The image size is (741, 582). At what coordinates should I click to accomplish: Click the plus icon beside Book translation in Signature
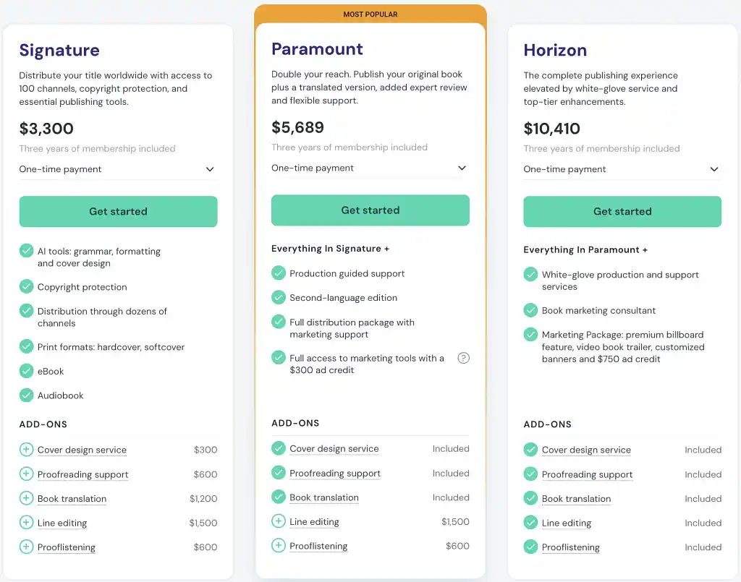26,498
